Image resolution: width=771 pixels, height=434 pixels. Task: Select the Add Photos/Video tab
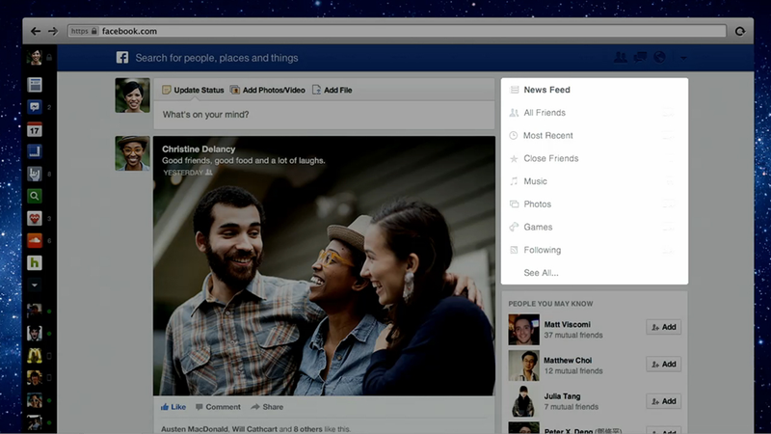[268, 90]
